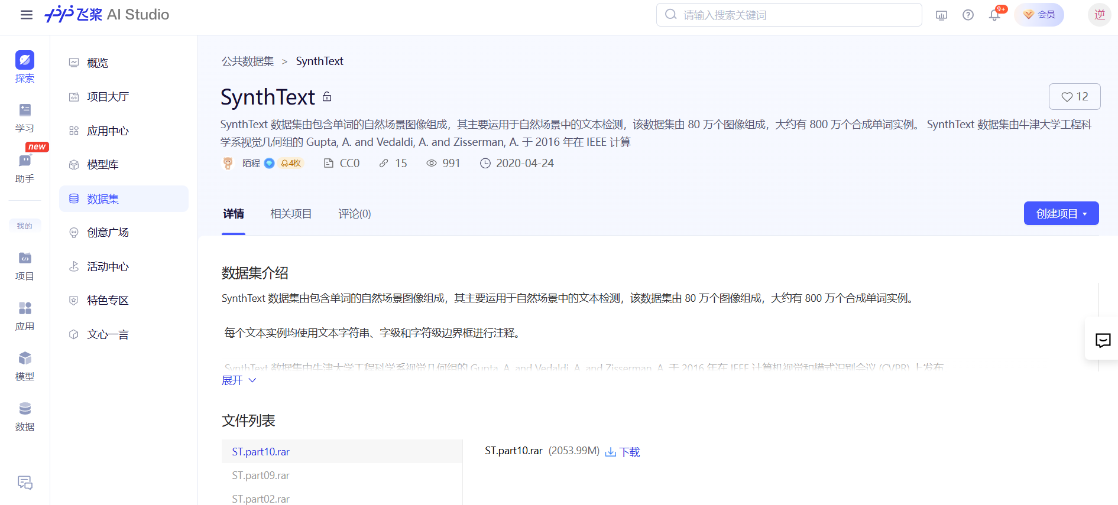
Task: Select the 数据集 menu item
Action: pyautogui.click(x=124, y=198)
